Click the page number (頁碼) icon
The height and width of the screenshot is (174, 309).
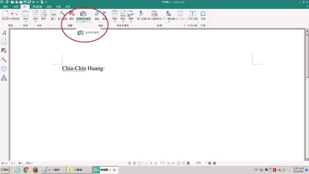point(131,14)
